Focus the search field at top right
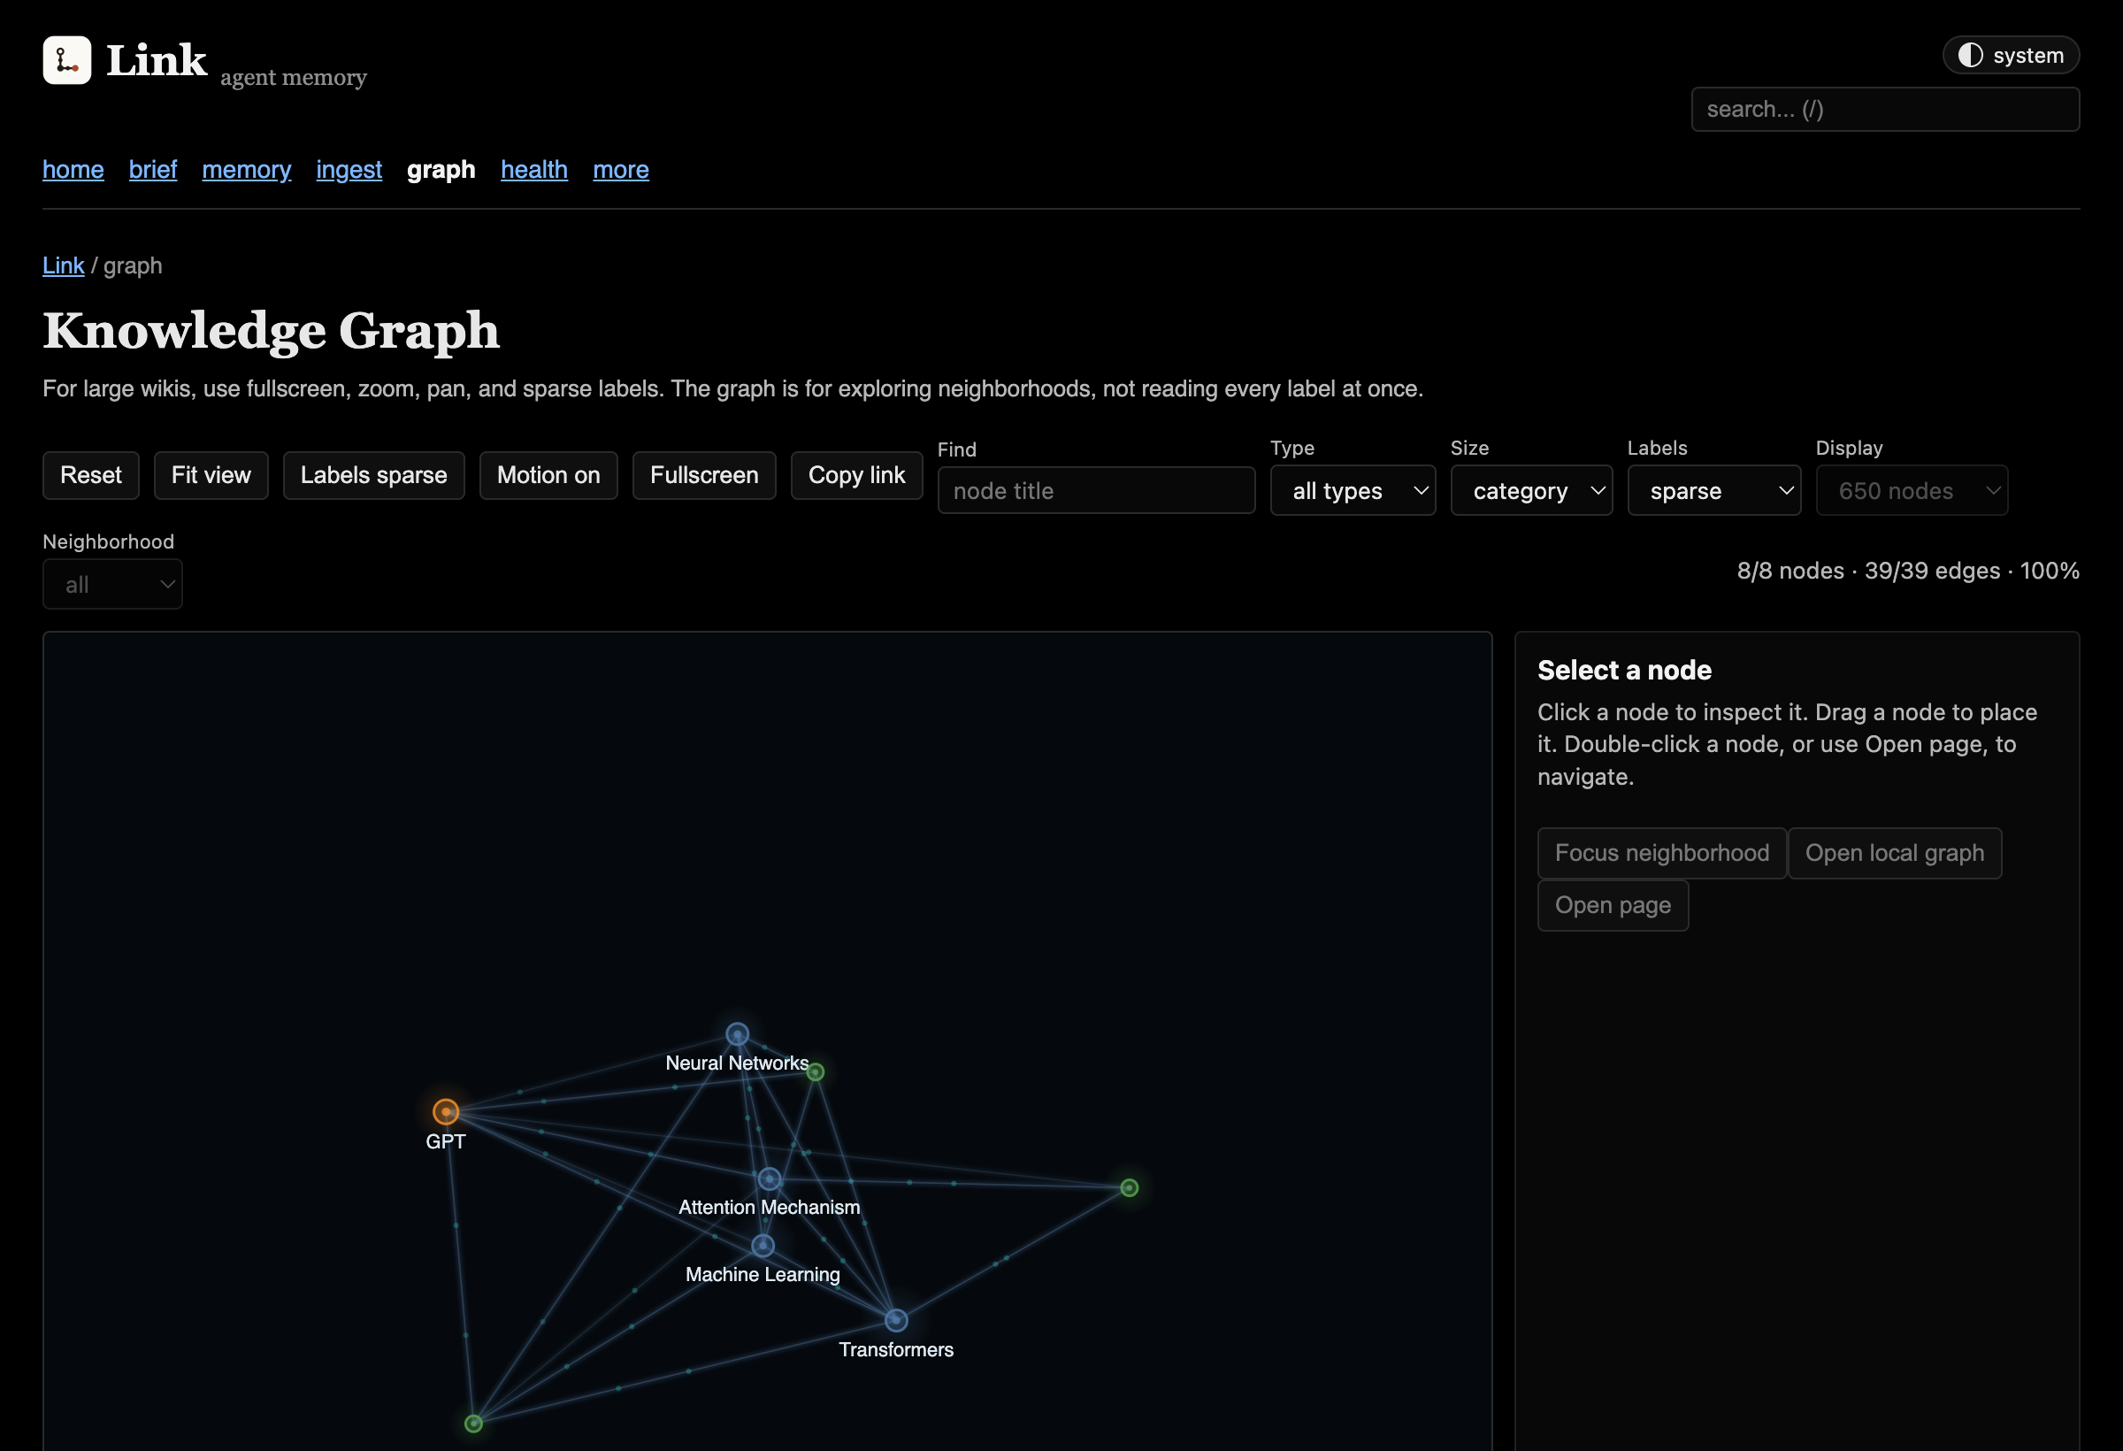 (1885, 110)
